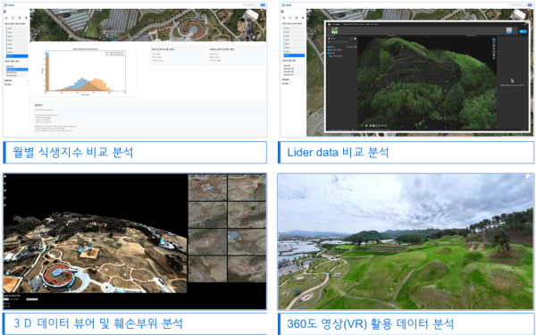This screenshot has height=335, width=536.
Task: Toggle second layer checkbox in point cloud viewer
Action: pyautogui.click(x=329, y=50)
